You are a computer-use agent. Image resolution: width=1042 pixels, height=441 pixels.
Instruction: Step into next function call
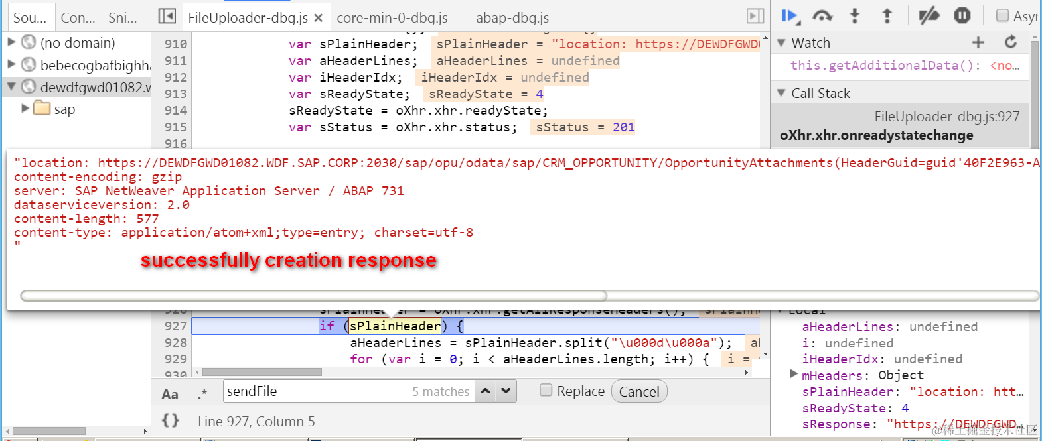pyautogui.click(x=855, y=16)
